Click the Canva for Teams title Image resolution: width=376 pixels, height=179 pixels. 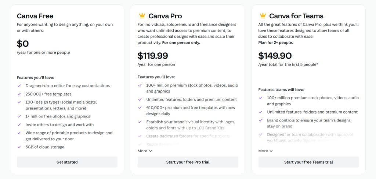296,16
